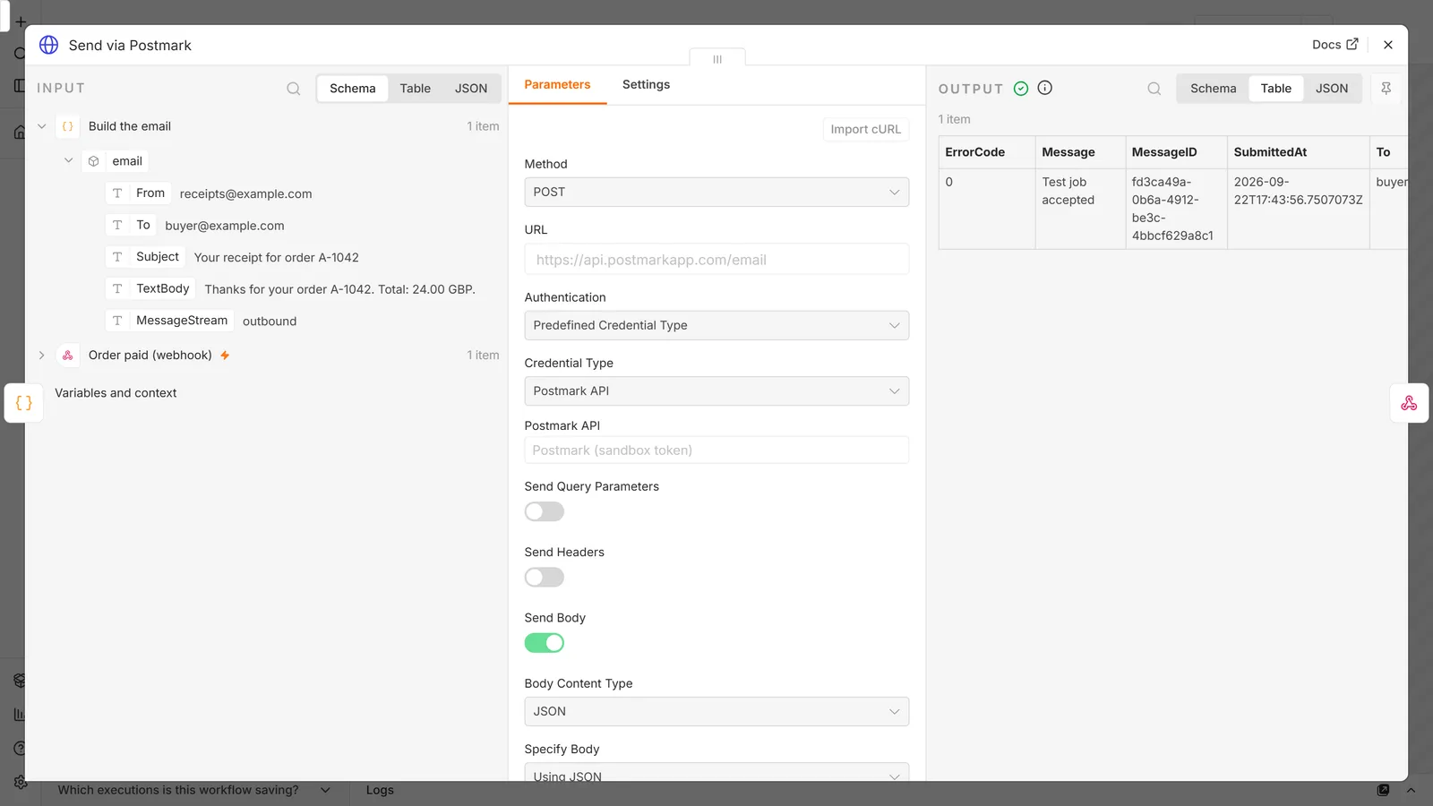
Task: Click the green success check icon in OUTPUT
Action: point(1020,88)
